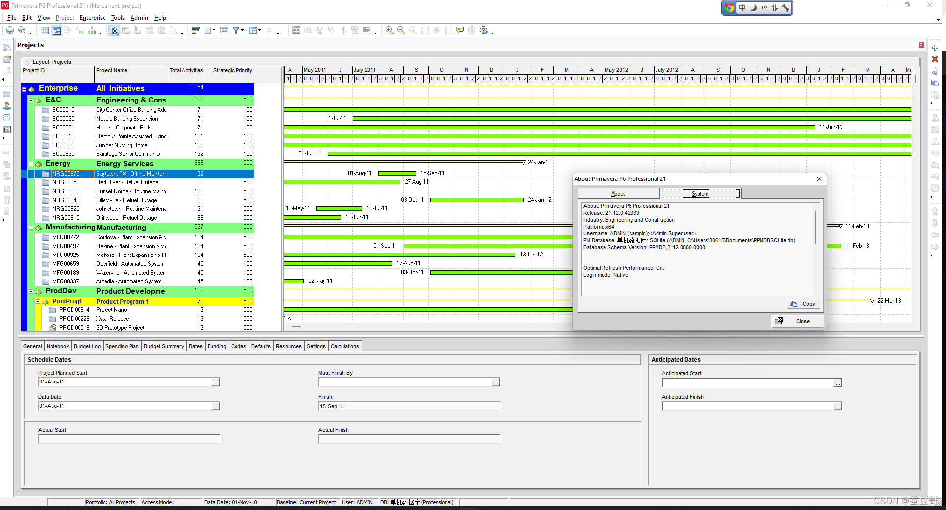Image resolution: width=946 pixels, height=510 pixels.
Task: Switch to the Budget Log tab
Action: point(87,346)
